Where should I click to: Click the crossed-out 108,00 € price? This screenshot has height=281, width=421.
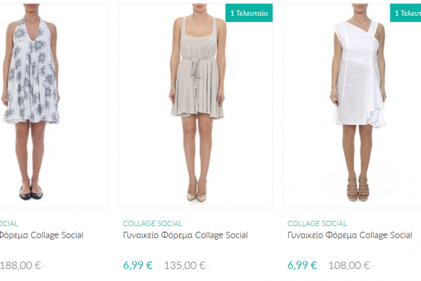[349, 265]
